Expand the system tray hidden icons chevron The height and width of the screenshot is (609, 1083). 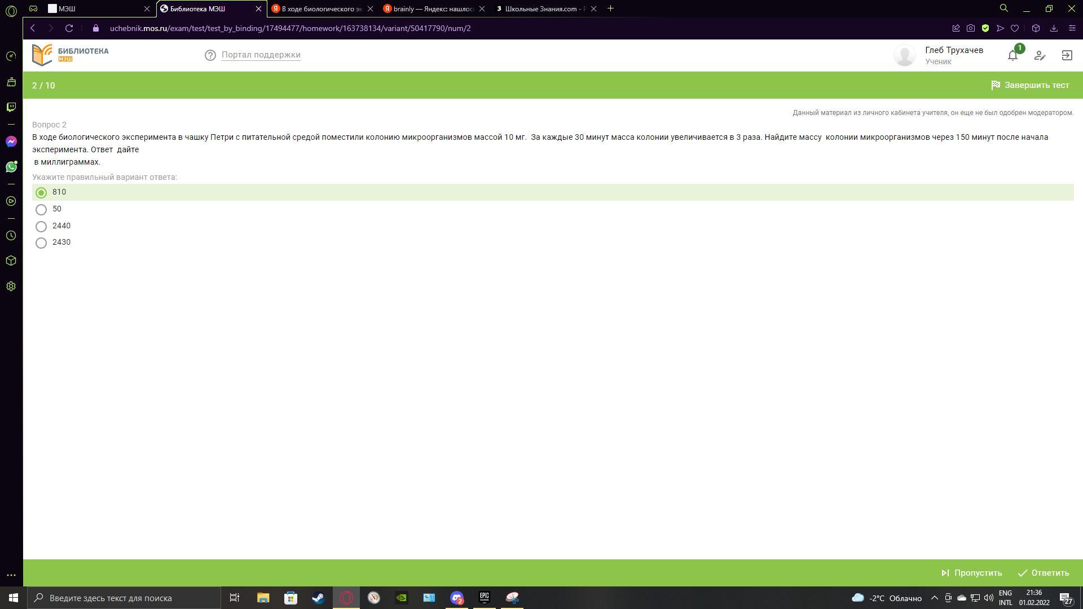(x=934, y=598)
